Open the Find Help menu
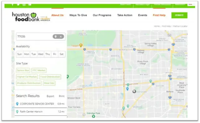 click(159, 15)
